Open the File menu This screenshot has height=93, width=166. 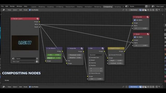pyautogui.click(x=2, y=6)
